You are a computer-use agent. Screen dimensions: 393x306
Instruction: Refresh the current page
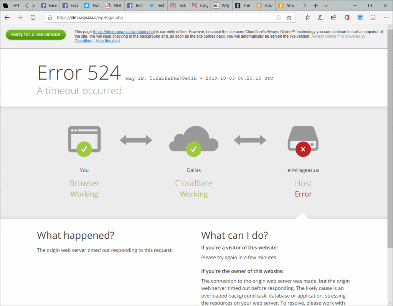coord(33,17)
